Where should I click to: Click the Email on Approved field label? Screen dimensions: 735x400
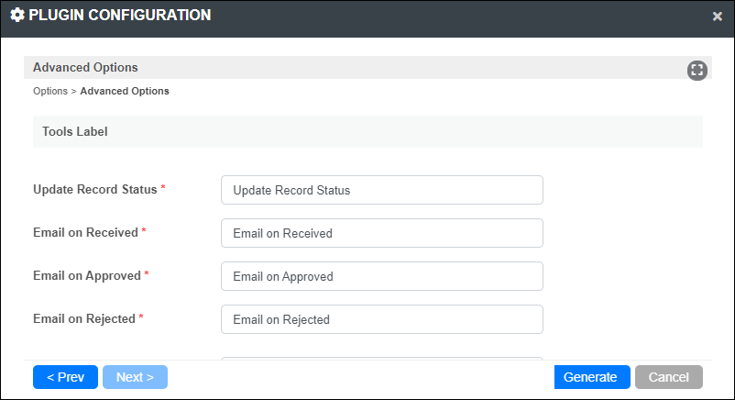pyautogui.click(x=87, y=275)
